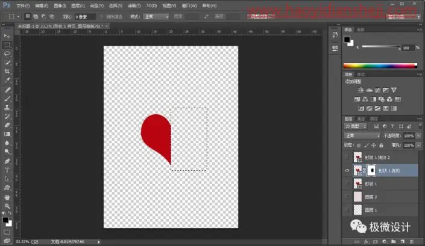Select the Lasso tool

(x=7, y=54)
